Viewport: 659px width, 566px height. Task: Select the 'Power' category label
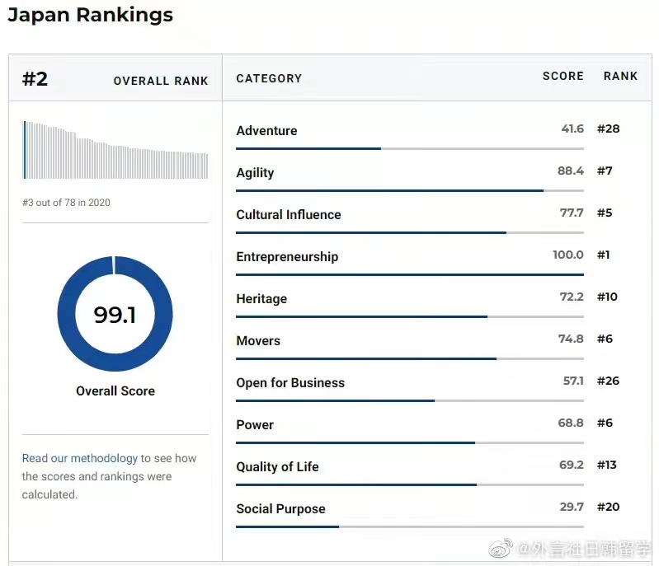(255, 424)
